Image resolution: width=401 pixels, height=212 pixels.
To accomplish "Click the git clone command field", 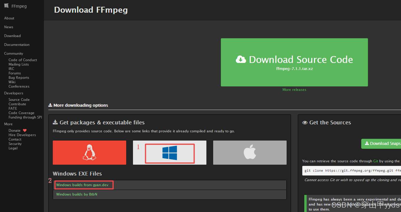I will coord(351,171).
